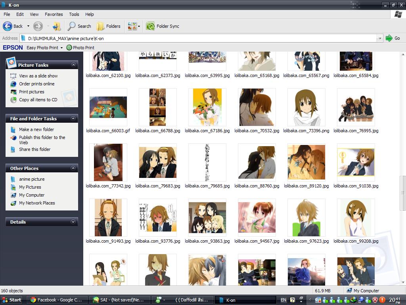
Task: Toggle the Folders pane button
Action: 109,26
